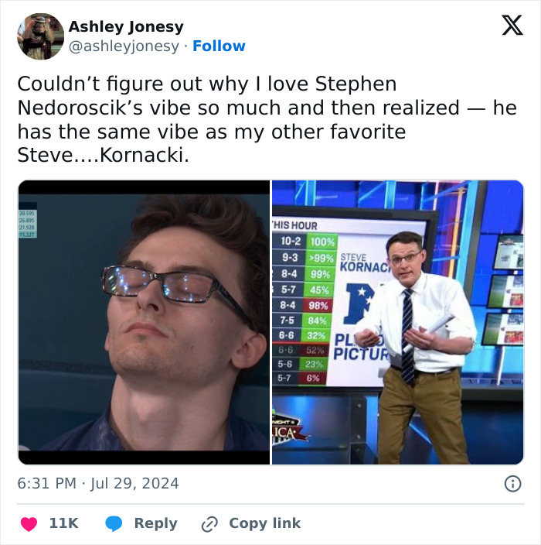Click the X logo icon
Image resolution: width=541 pixels, height=545 pixels.
pyautogui.click(x=512, y=25)
